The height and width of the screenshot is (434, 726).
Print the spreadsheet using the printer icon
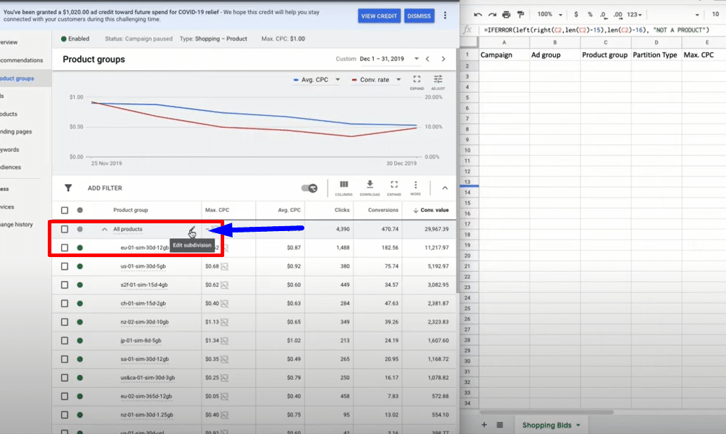(507, 15)
